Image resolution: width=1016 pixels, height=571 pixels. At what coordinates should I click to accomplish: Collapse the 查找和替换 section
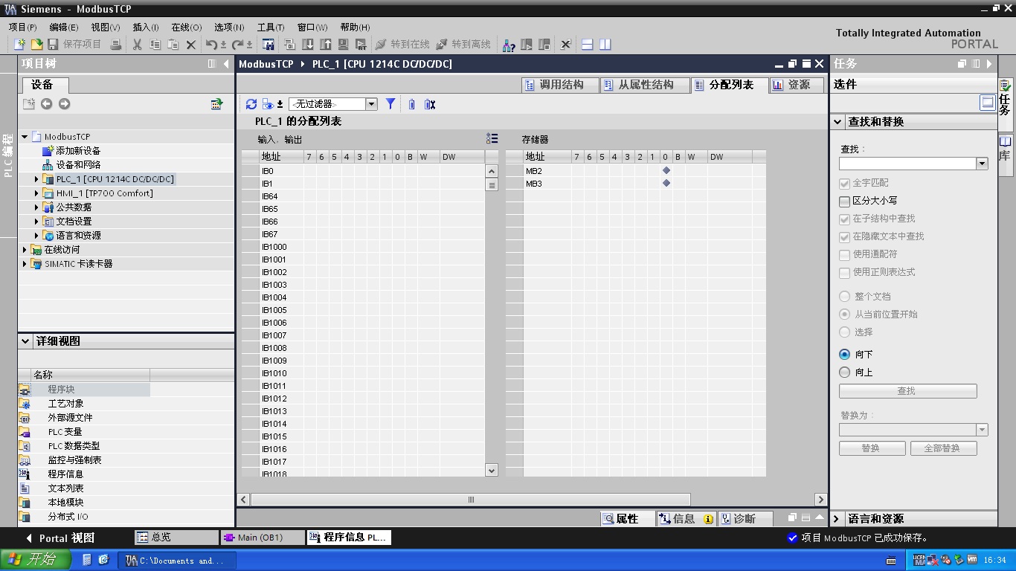pos(837,122)
